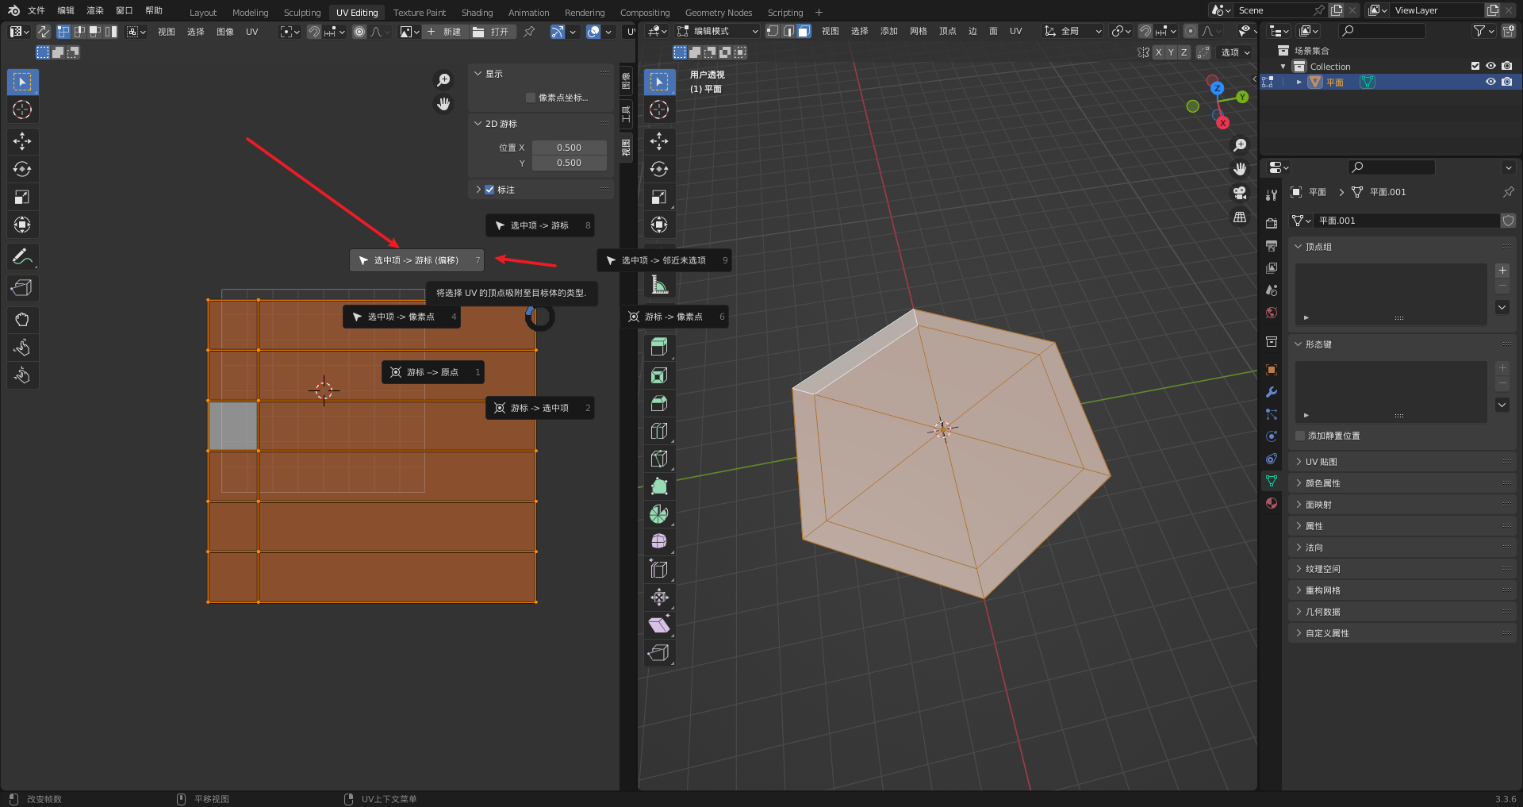Select the Loop Cut tool in 3D viewport
This screenshot has width=1523, height=807.
tap(658, 431)
